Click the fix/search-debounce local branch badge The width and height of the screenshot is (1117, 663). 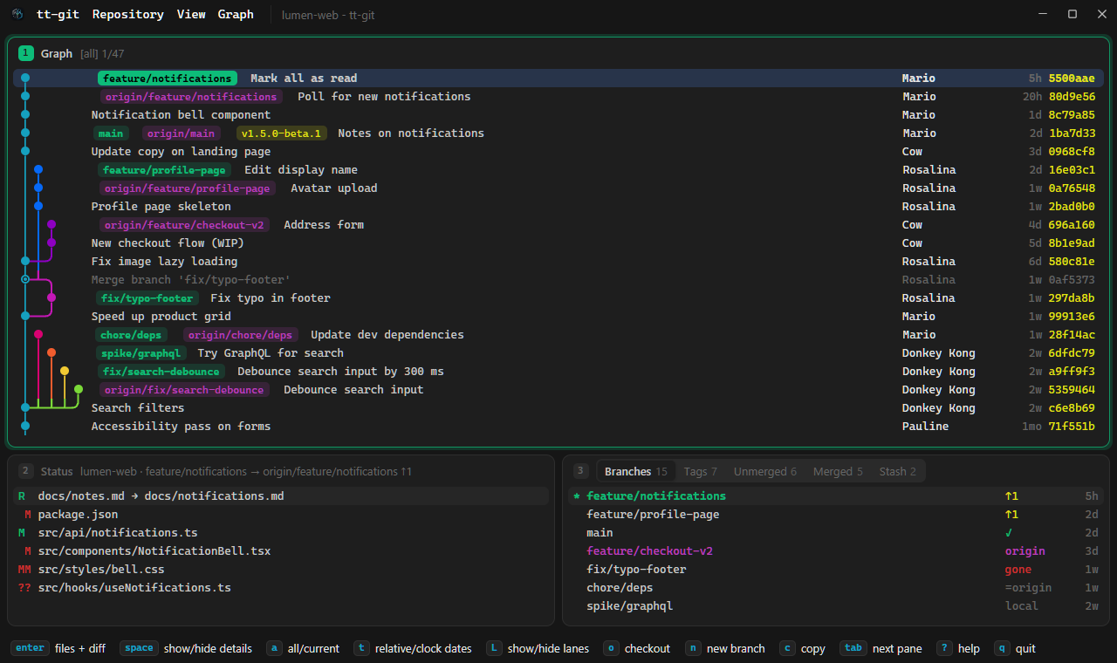coord(162,372)
